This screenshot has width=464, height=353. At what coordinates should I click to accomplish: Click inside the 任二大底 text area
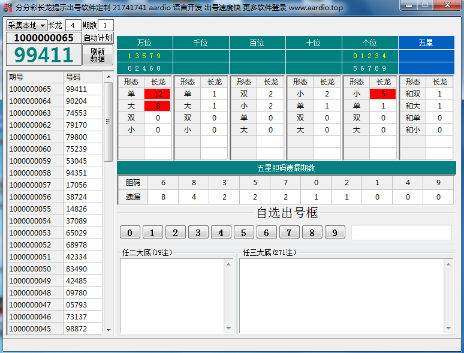(x=172, y=296)
